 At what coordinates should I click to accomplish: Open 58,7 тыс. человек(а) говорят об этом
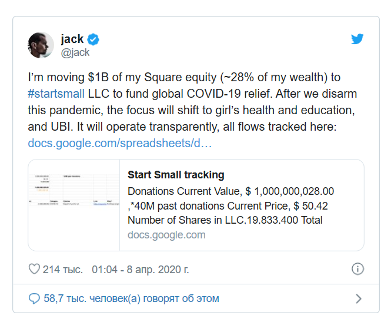tap(132, 298)
